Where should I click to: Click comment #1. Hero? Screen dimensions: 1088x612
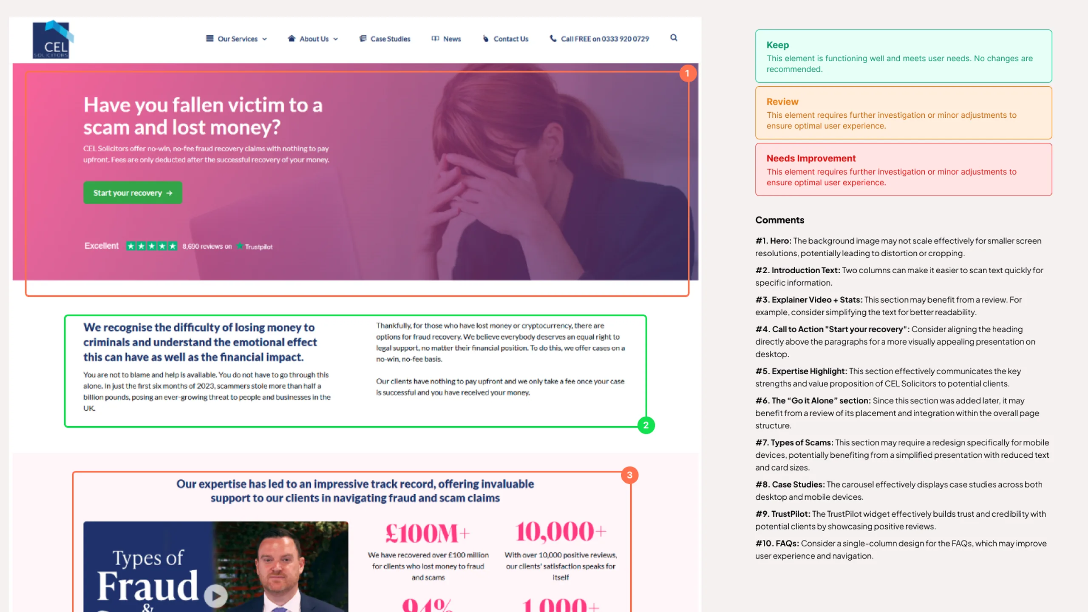coord(898,247)
